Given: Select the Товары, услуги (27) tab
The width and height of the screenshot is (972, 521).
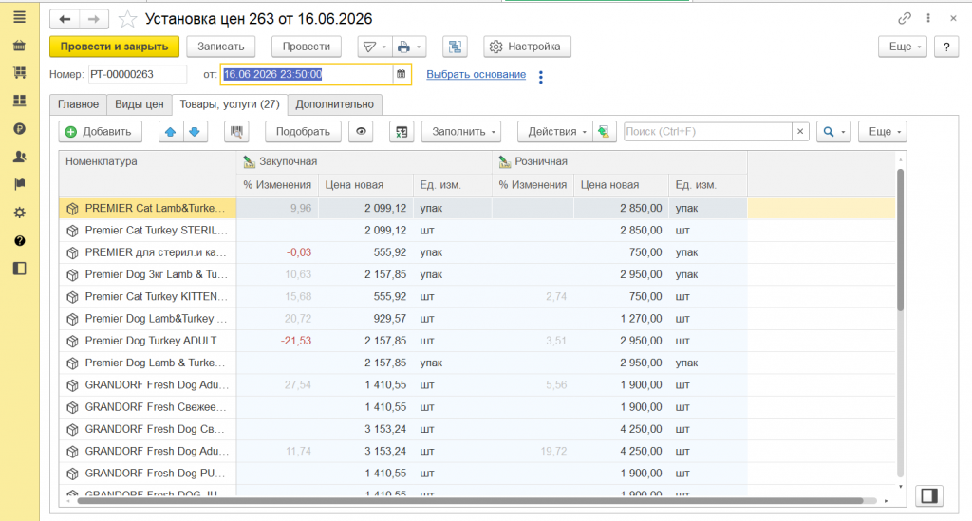Looking at the screenshot, I should [x=230, y=104].
